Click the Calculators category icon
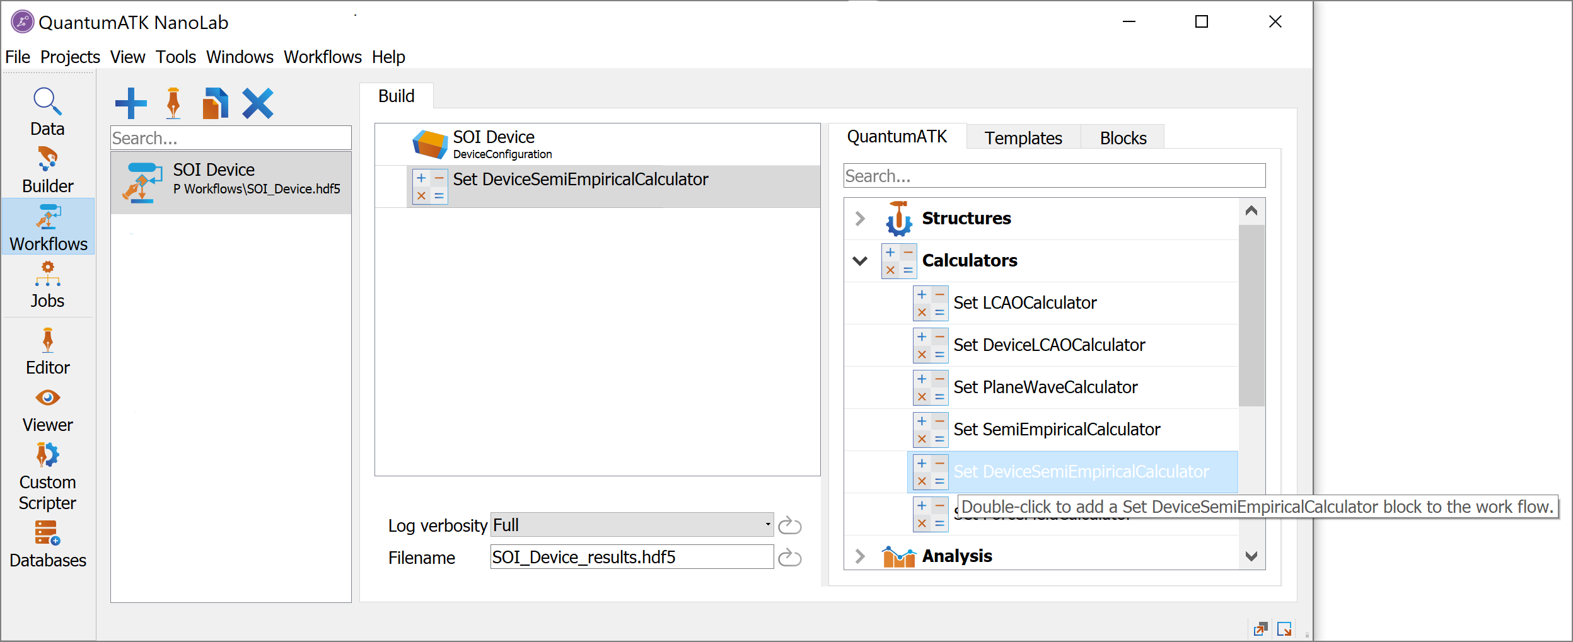1573x642 pixels. point(899,261)
